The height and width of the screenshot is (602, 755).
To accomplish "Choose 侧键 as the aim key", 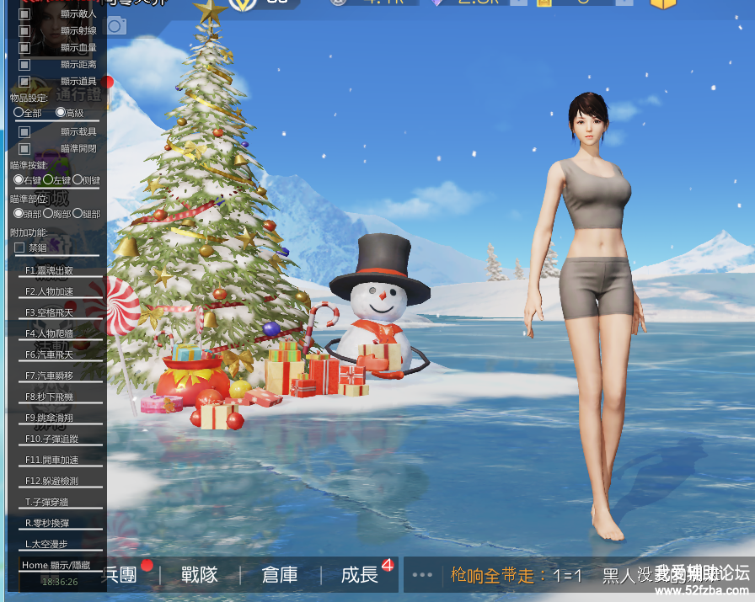I will 78,179.
